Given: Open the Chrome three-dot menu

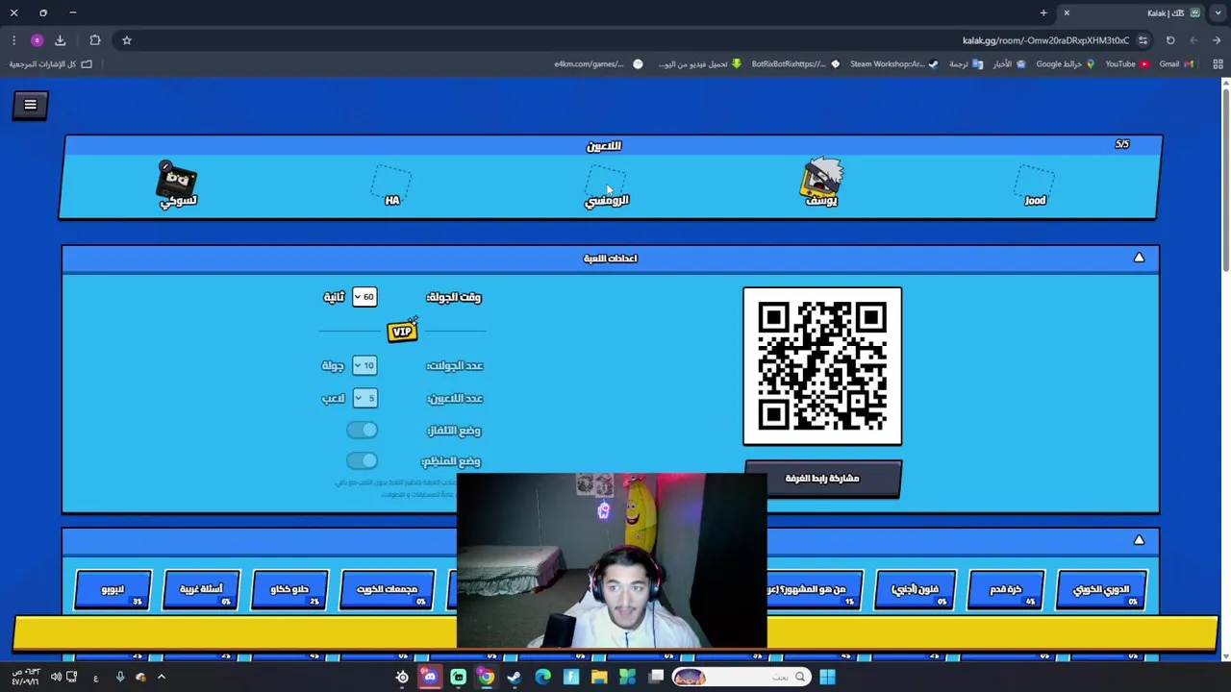Looking at the screenshot, I should pyautogui.click(x=13, y=40).
